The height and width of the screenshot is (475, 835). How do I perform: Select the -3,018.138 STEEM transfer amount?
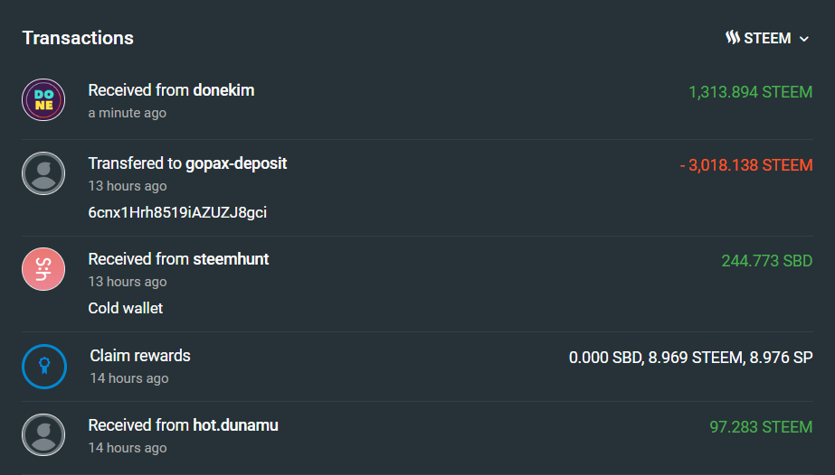[x=746, y=165]
